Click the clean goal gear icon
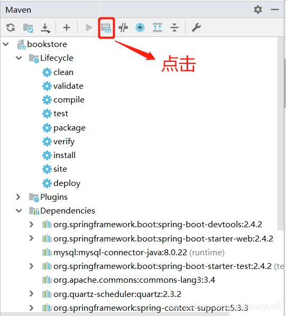 tap(47, 72)
